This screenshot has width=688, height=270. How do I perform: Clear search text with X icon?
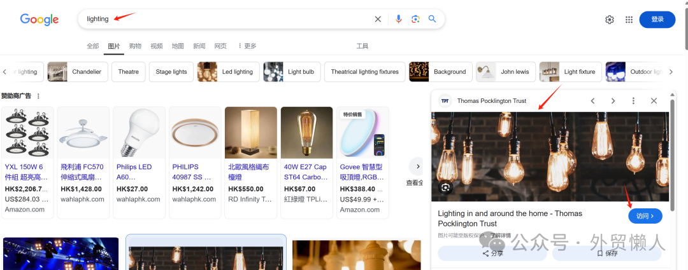378,19
